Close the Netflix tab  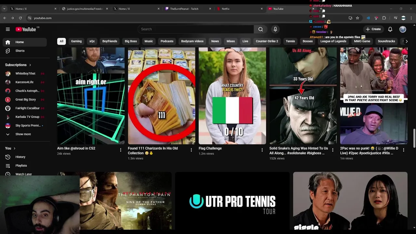tap(262, 9)
